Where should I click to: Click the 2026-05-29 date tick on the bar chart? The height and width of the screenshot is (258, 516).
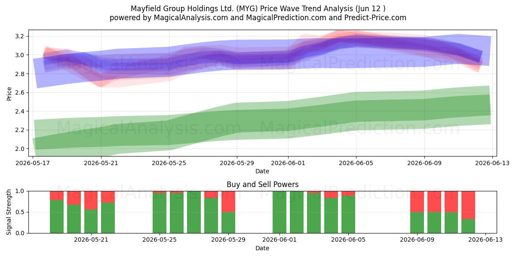click(x=228, y=240)
